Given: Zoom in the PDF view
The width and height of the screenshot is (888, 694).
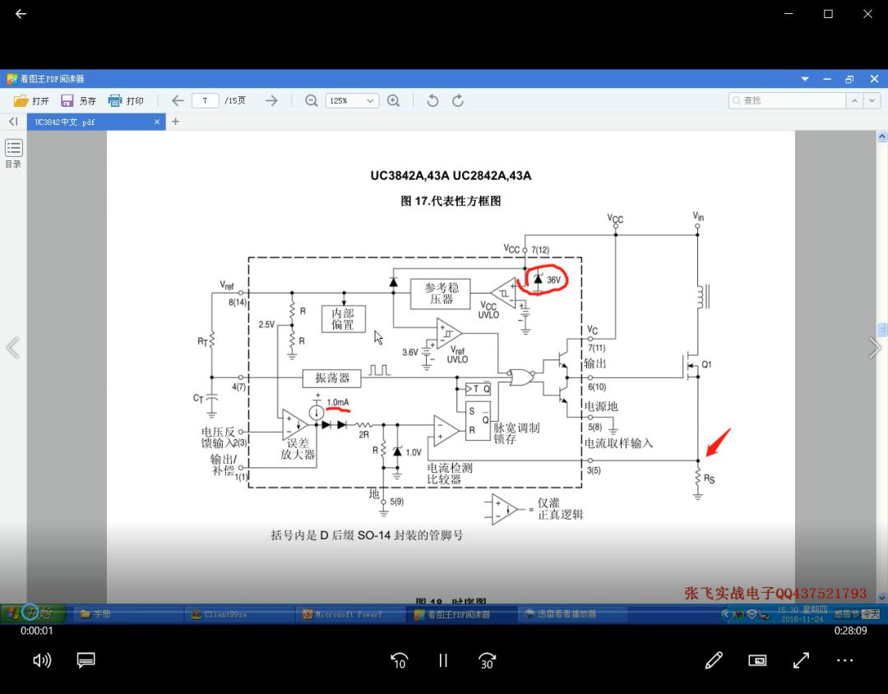Looking at the screenshot, I should pyautogui.click(x=394, y=101).
